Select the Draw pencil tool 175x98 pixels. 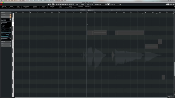pyautogui.click(x=60, y=4)
